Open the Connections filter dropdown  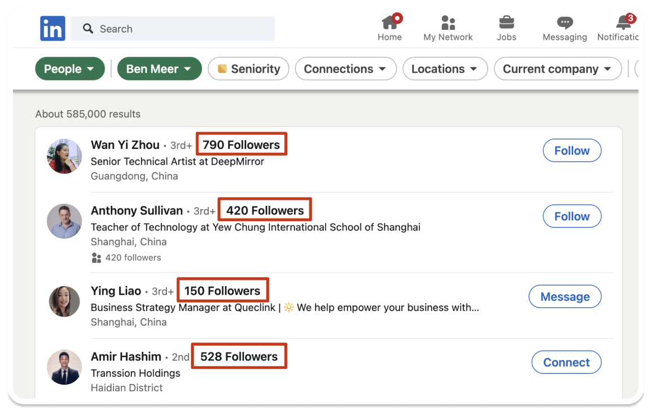345,69
